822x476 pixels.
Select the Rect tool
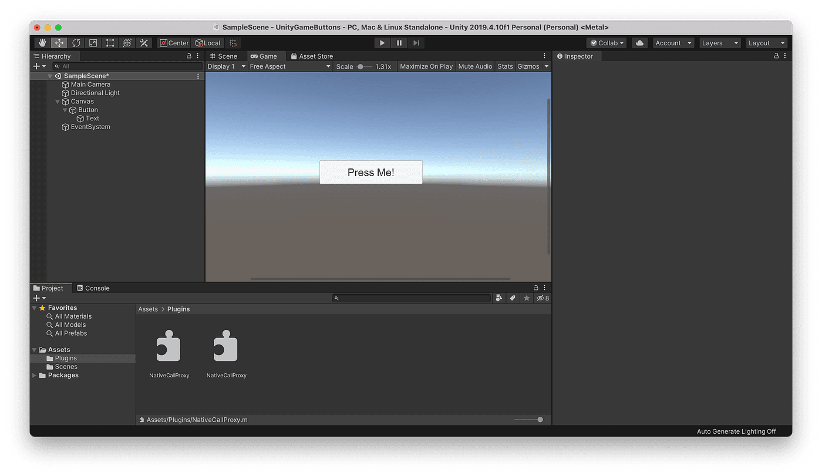click(110, 43)
